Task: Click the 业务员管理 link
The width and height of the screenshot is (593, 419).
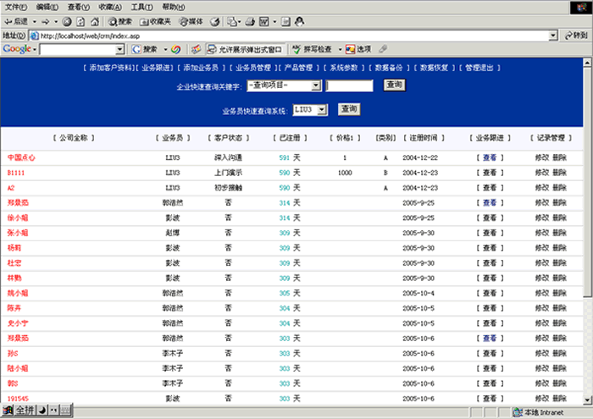Action: [x=253, y=68]
